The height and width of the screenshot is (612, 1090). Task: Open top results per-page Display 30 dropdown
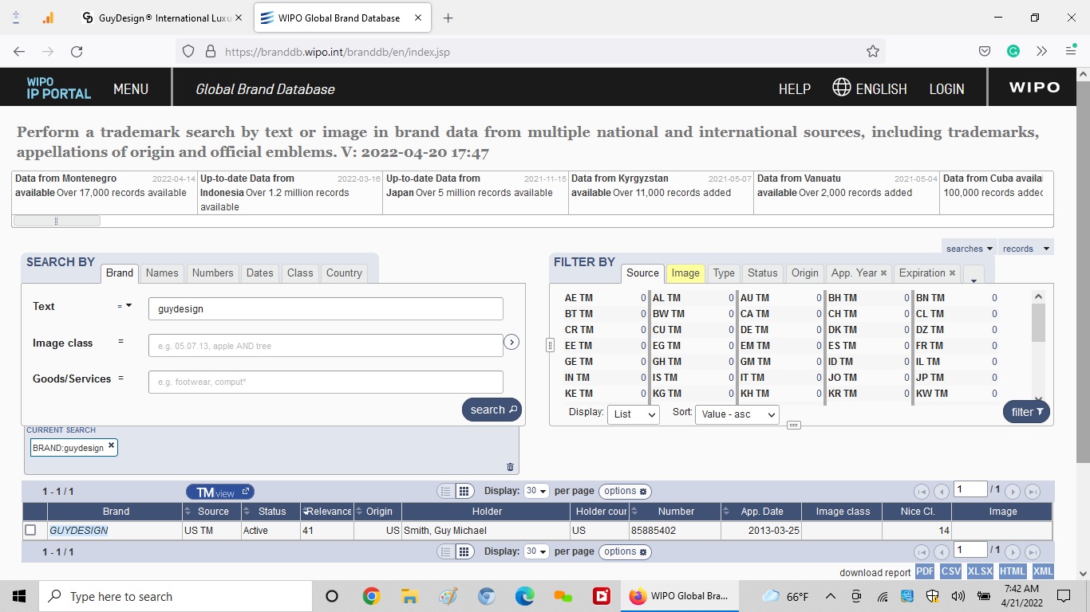[x=536, y=491]
